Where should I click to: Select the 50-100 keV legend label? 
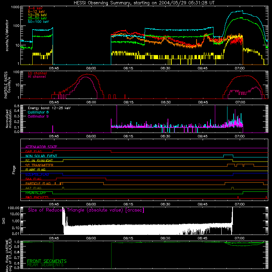[38, 22]
